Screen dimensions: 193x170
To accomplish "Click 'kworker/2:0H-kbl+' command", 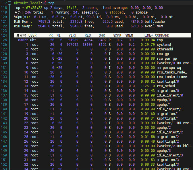I will 174,146.
